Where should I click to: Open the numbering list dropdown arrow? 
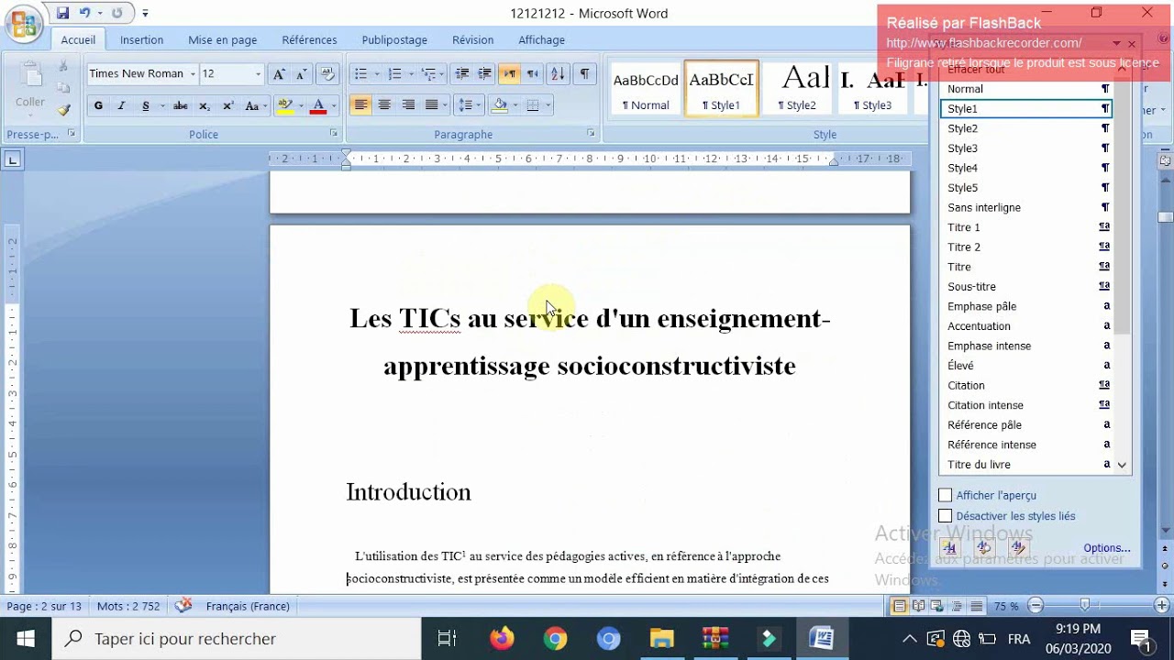[410, 74]
